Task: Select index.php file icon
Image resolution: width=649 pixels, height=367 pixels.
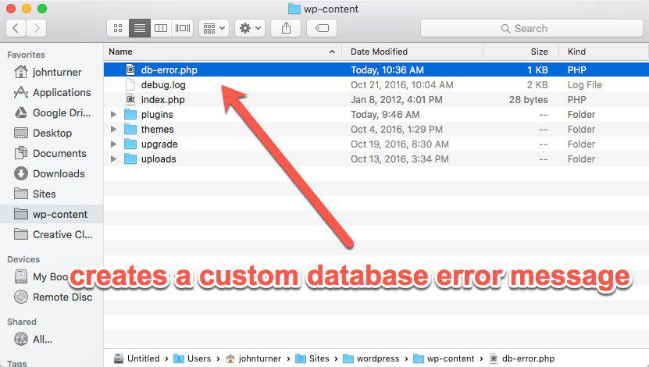Action: (130, 99)
